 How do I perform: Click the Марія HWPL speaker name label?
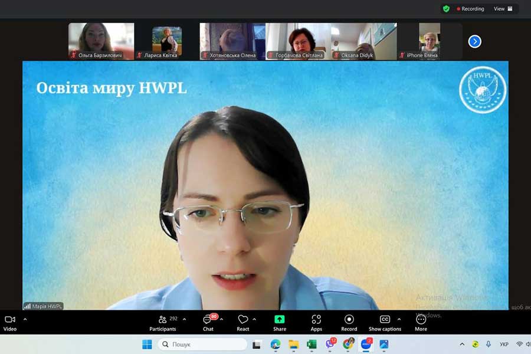click(x=43, y=306)
